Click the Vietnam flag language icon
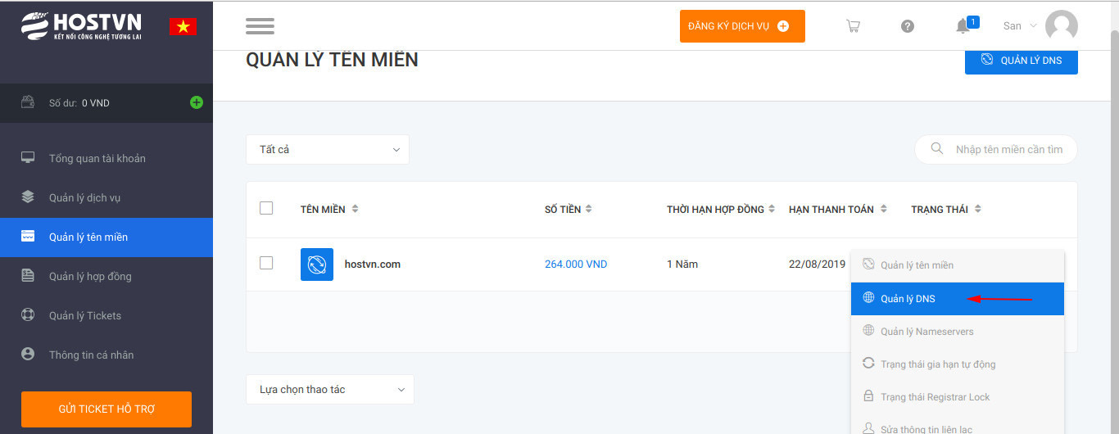The height and width of the screenshot is (434, 1119). tap(183, 26)
